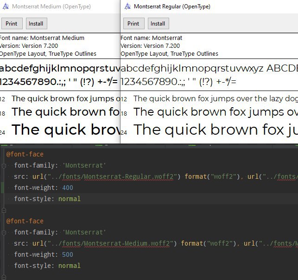Click the Print button in Montserrat Medium window
The height and width of the screenshot is (280, 298).
pos(12,24)
